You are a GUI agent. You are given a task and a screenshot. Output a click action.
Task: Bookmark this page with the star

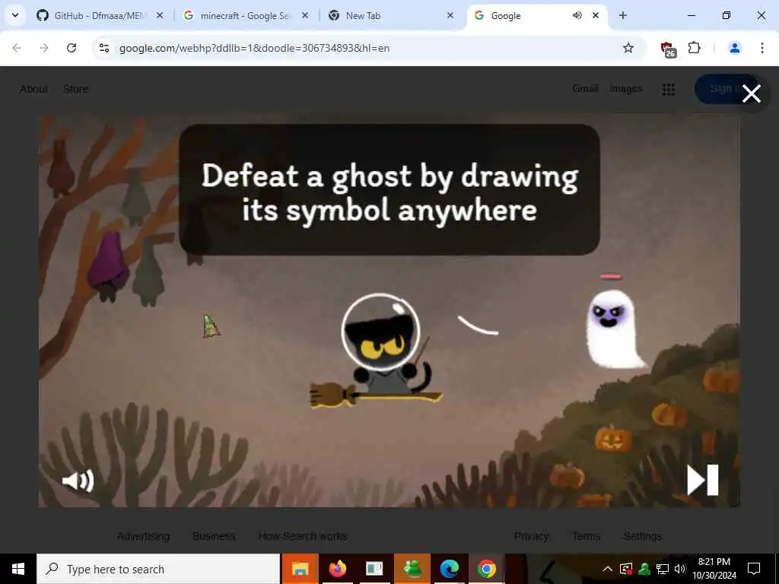(x=628, y=48)
